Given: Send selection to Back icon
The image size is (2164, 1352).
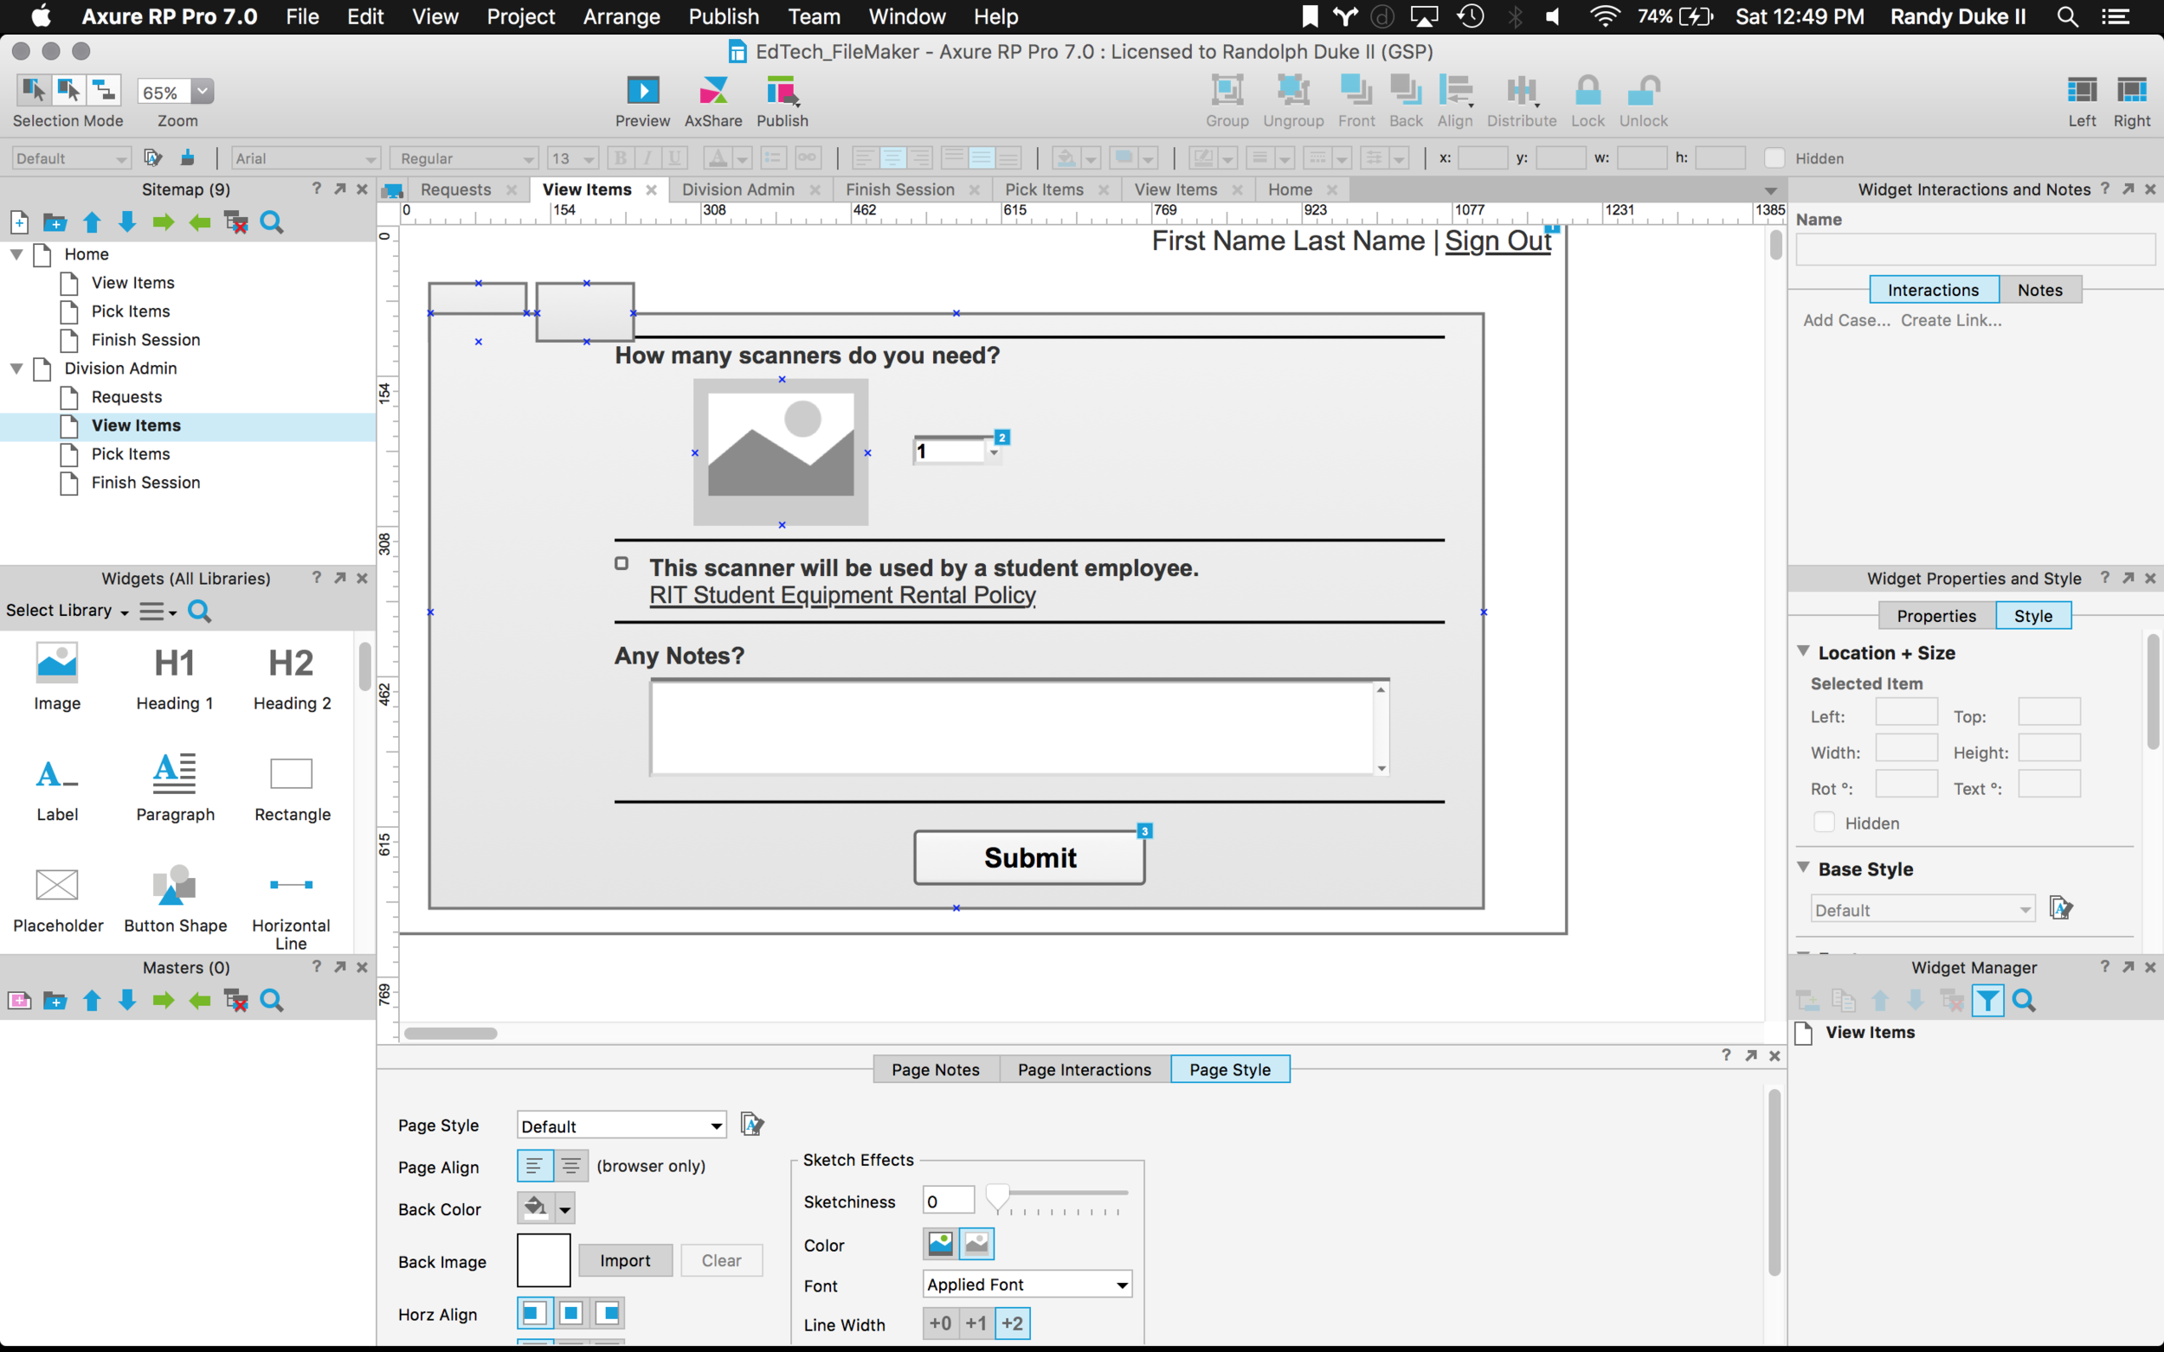Looking at the screenshot, I should coord(1406,91).
